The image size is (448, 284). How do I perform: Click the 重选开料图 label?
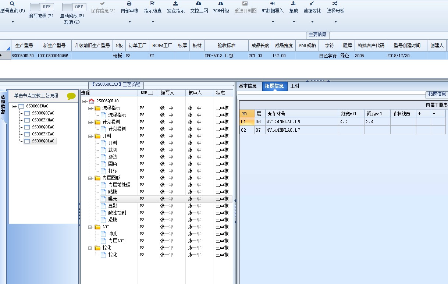point(245,11)
